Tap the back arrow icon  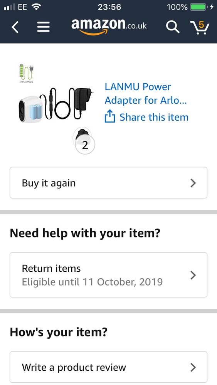(x=15, y=27)
